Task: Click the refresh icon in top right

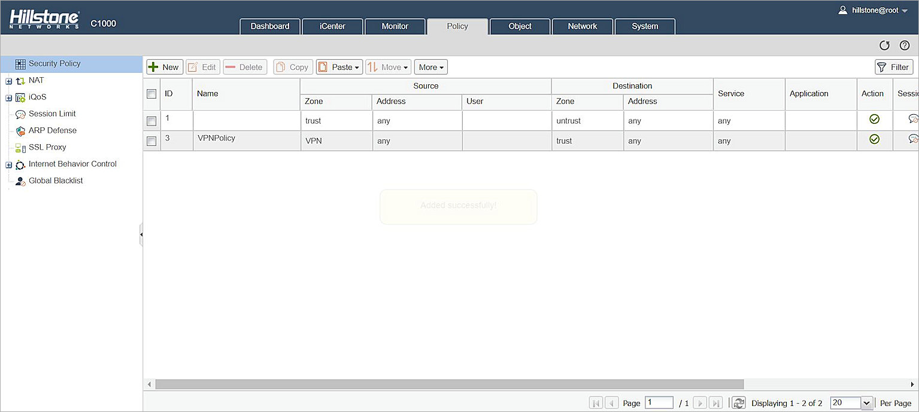Action: (884, 45)
